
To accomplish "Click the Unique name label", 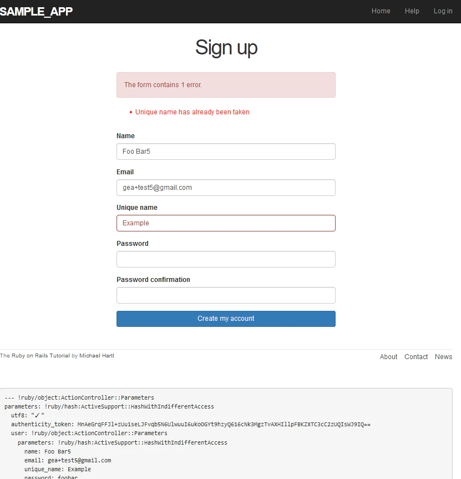I will tap(137, 208).
